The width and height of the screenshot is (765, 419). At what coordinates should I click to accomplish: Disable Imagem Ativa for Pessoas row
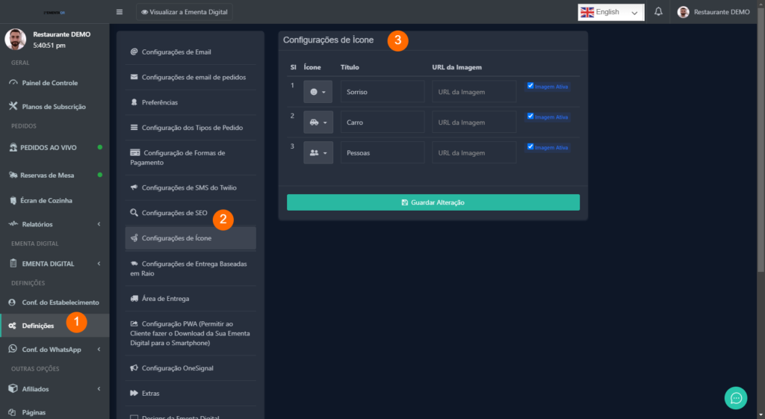(x=530, y=146)
